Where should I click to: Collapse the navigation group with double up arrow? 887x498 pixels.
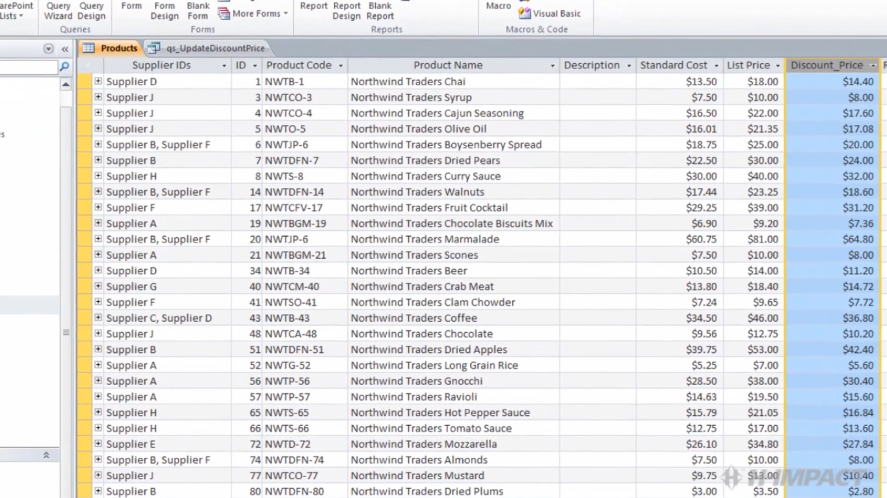(x=46, y=455)
